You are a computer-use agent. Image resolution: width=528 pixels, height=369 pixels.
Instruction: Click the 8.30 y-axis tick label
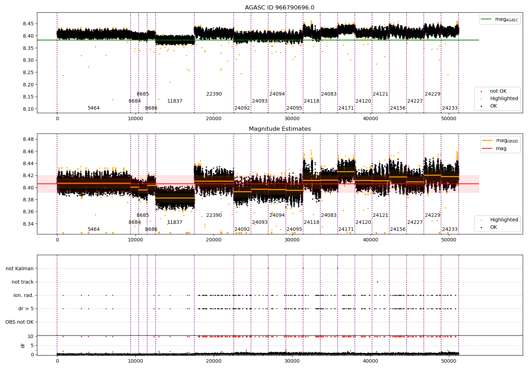pyautogui.click(x=28, y=60)
